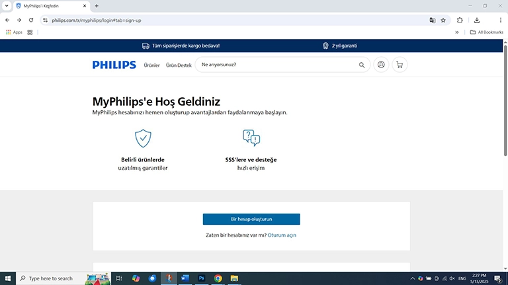Open File Explorer from the taskbar
The height and width of the screenshot is (285, 508).
click(234, 278)
